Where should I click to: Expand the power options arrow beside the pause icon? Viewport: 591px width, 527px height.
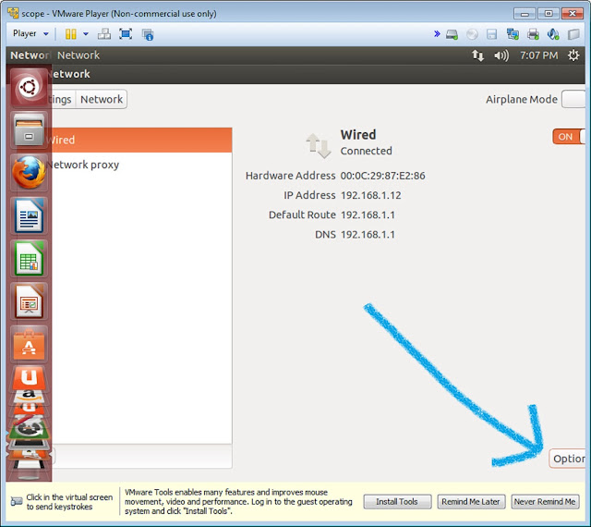coord(86,34)
